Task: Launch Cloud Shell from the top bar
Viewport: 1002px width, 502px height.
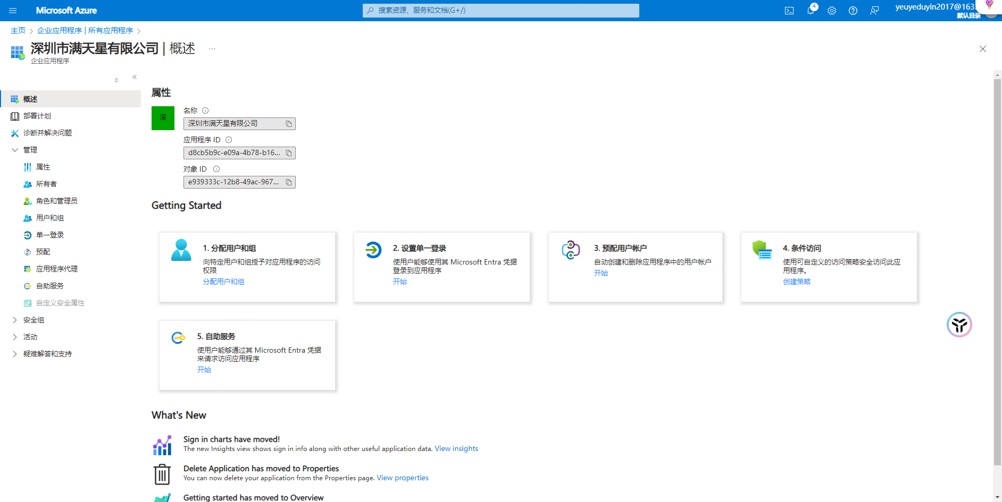Action: coord(789,11)
